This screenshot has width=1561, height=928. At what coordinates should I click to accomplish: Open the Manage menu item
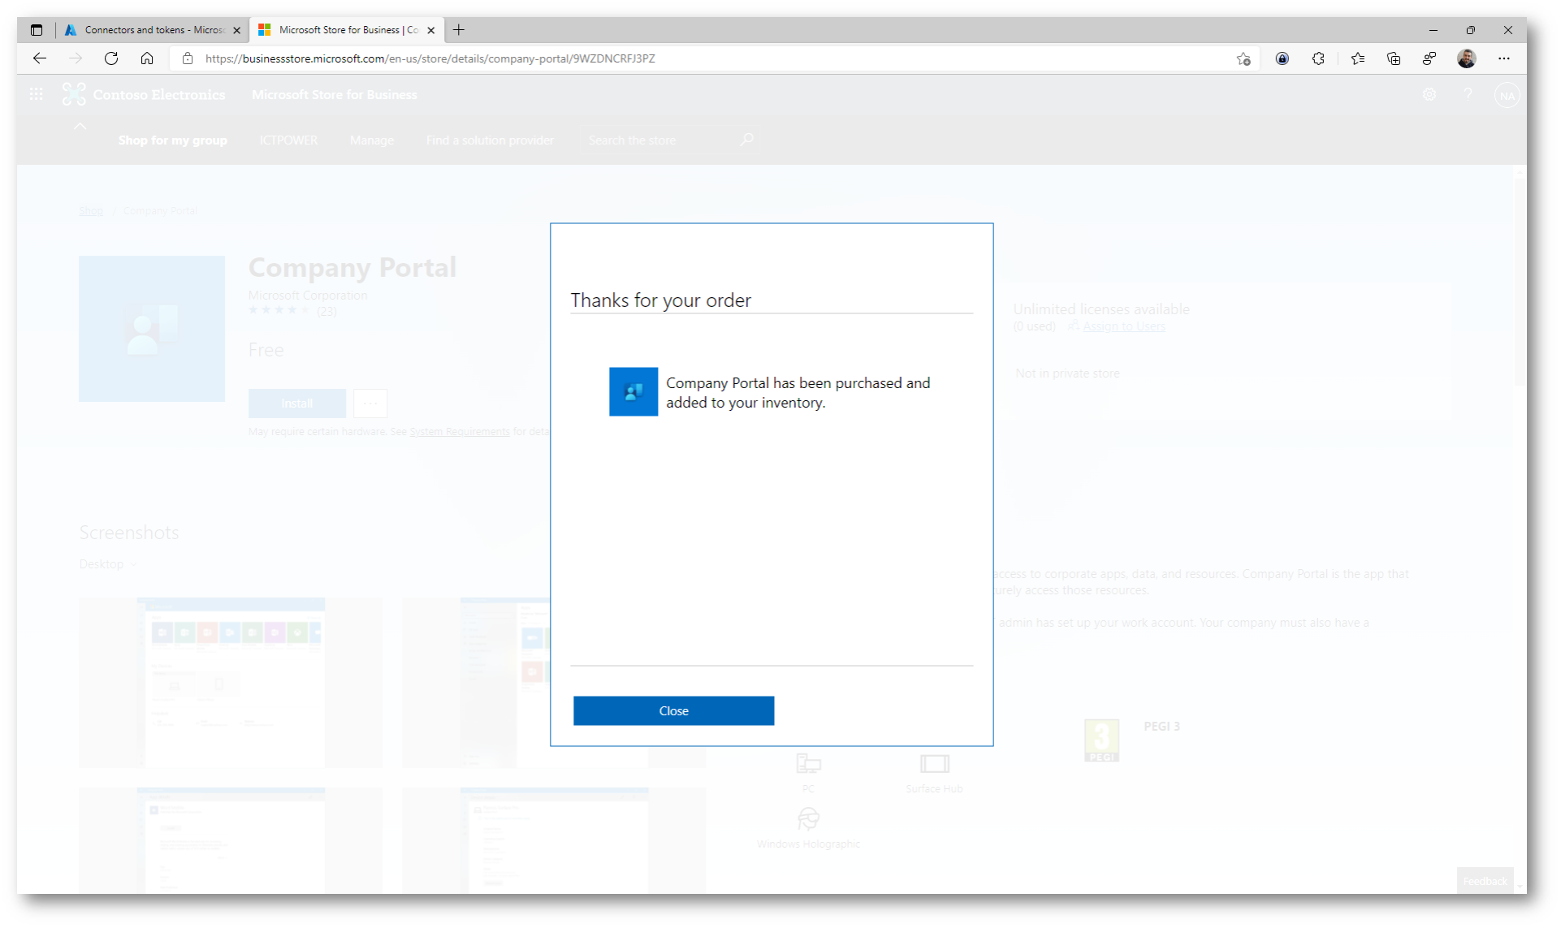pyautogui.click(x=371, y=140)
